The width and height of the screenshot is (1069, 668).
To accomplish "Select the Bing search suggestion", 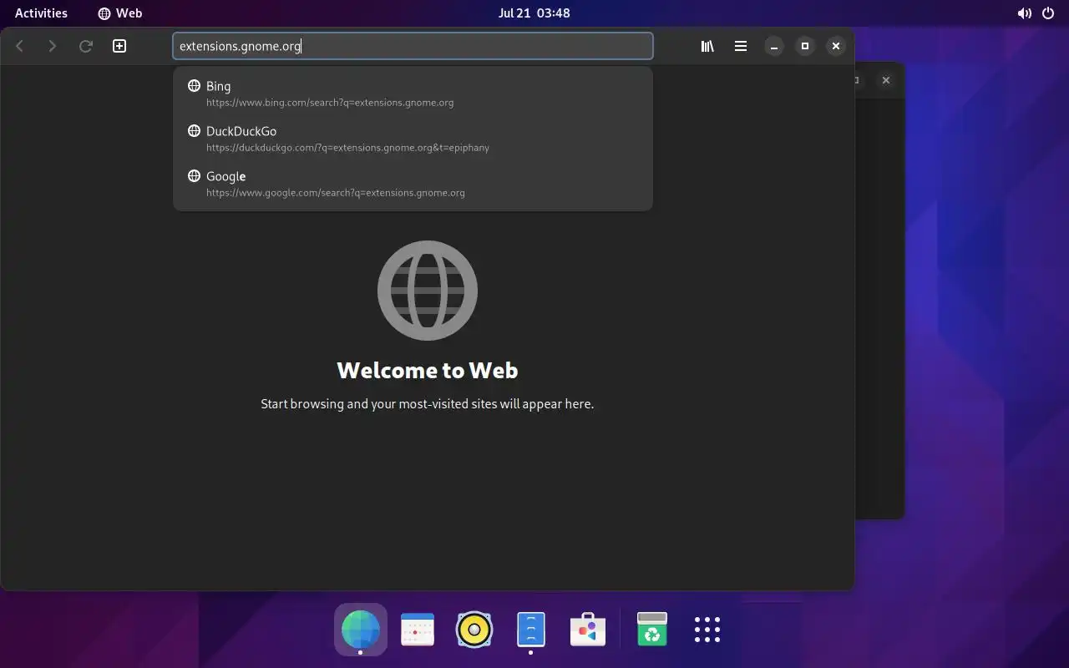I will pos(413,94).
